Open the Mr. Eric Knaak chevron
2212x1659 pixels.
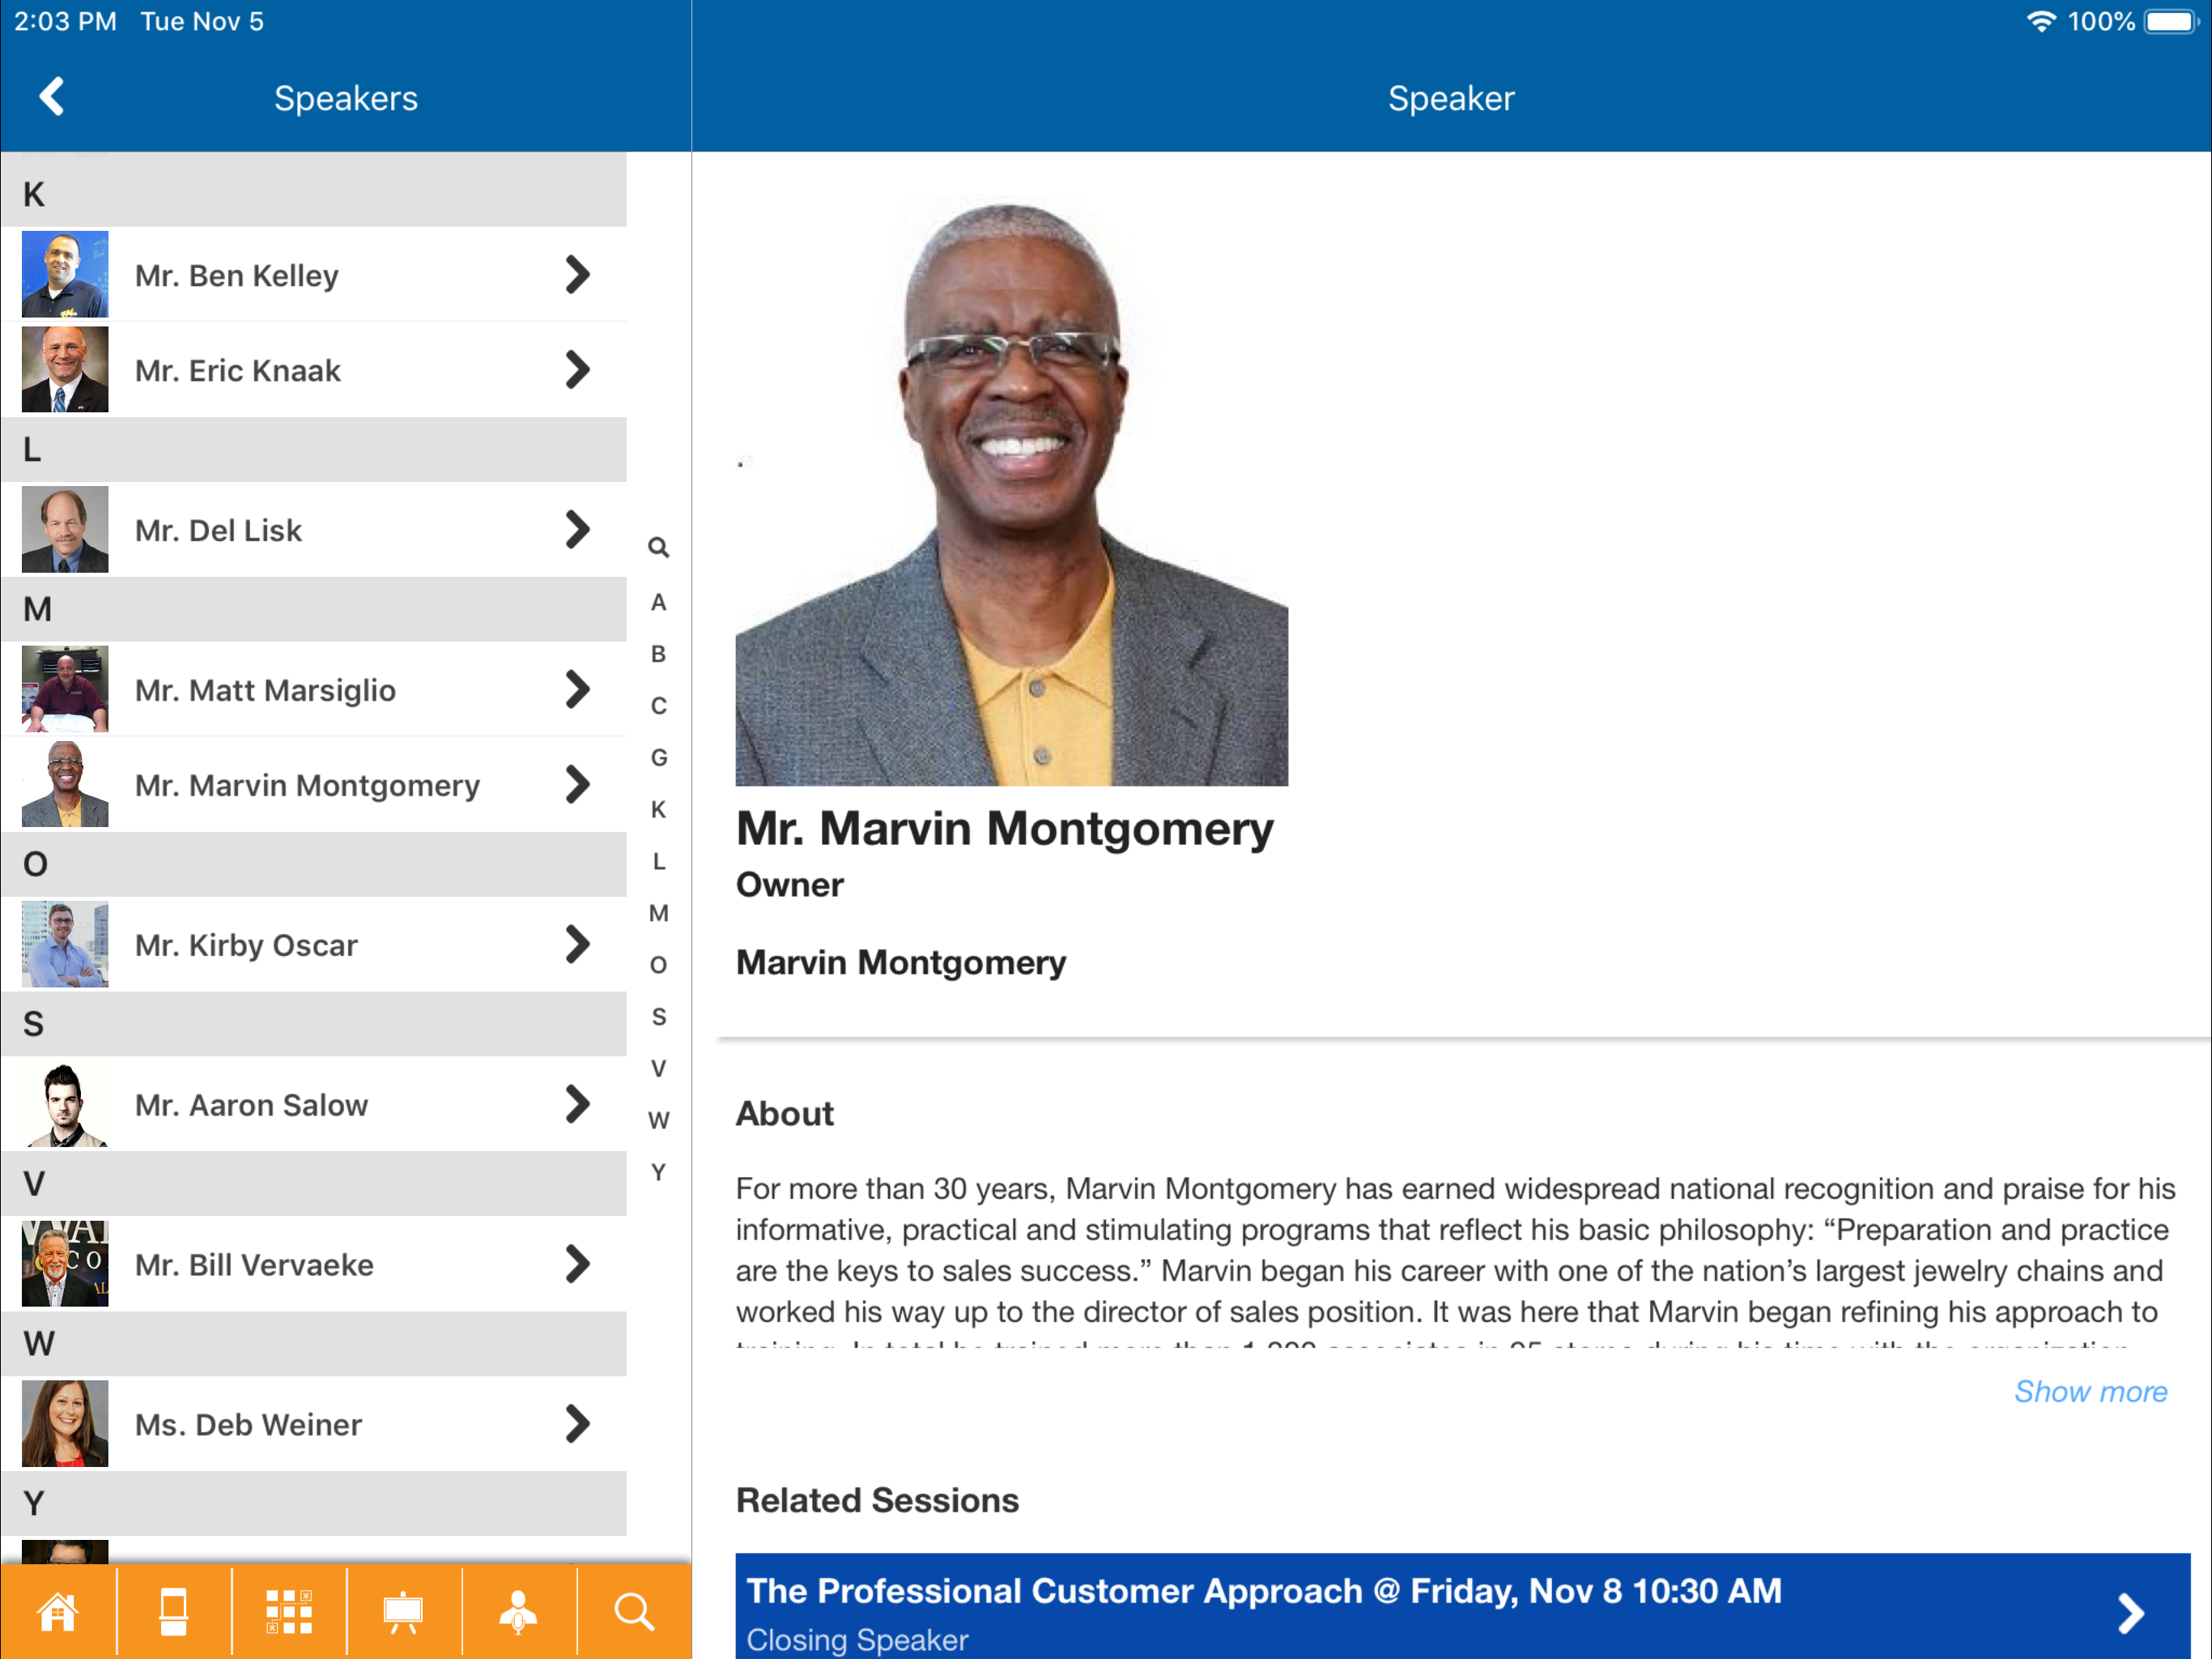point(577,369)
